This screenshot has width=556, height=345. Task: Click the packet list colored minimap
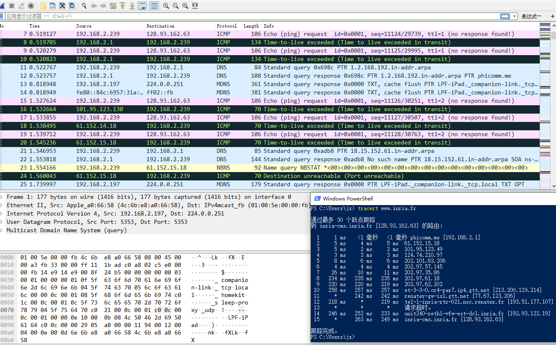click(x=545, y=106)
